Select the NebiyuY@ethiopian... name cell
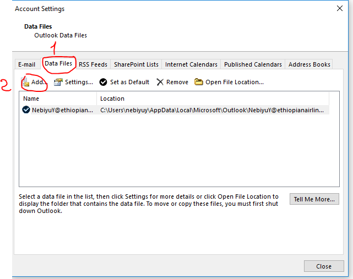 coord(62,110)
